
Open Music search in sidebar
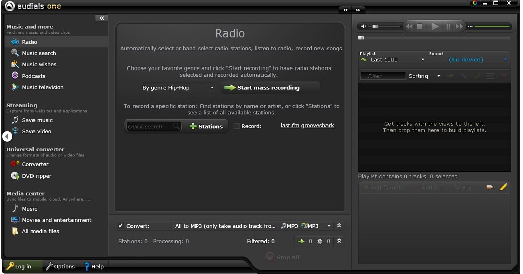(x=39, y=53)
